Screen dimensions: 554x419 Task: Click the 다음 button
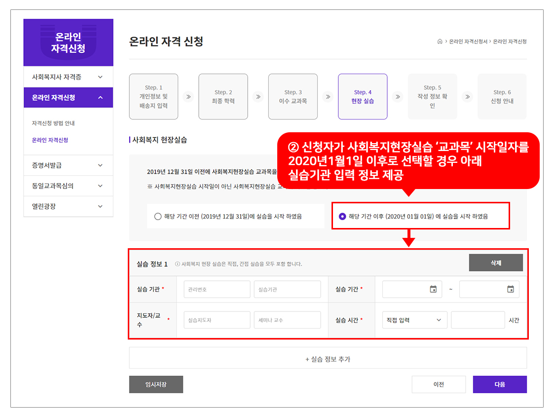[x=499, y=384]
